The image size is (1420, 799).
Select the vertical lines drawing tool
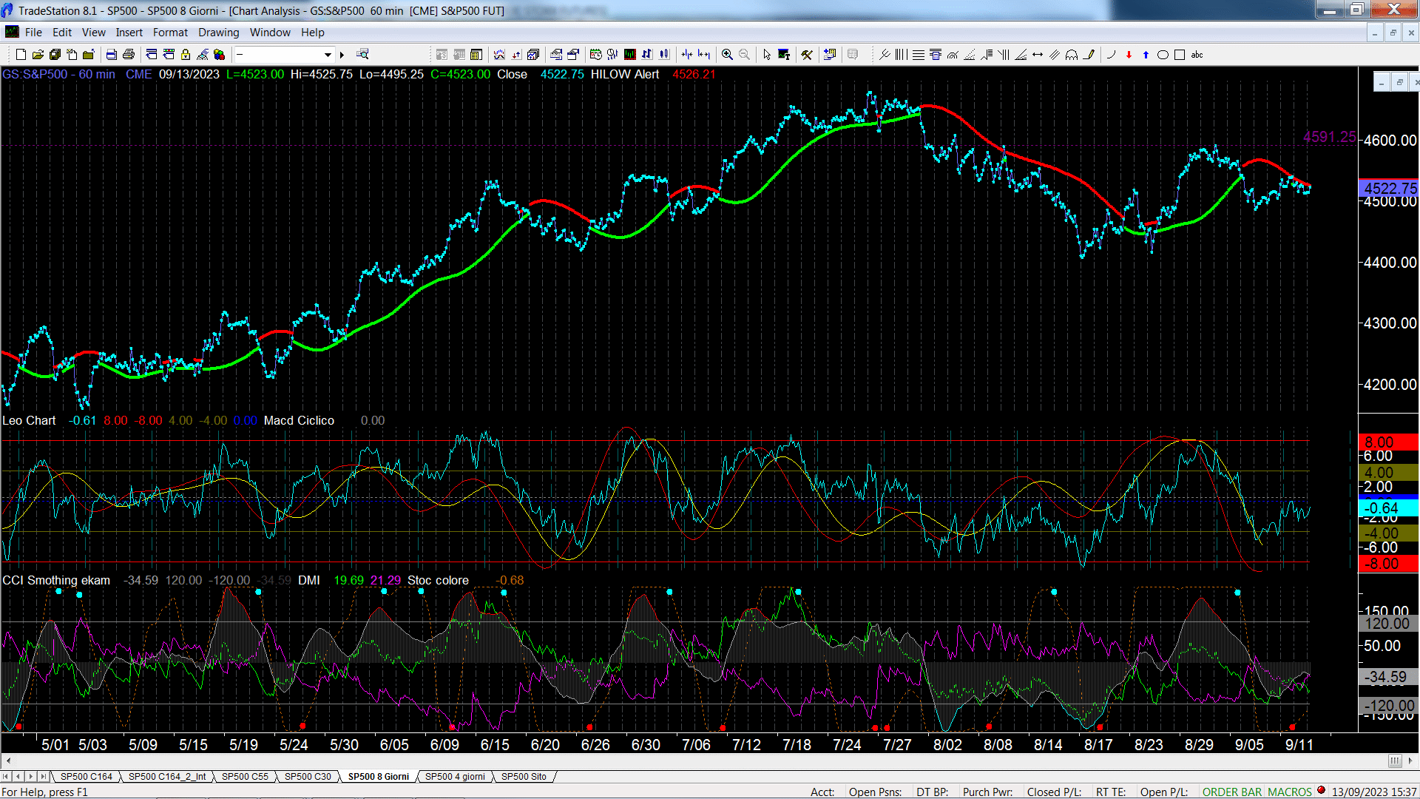coord(901,54)
